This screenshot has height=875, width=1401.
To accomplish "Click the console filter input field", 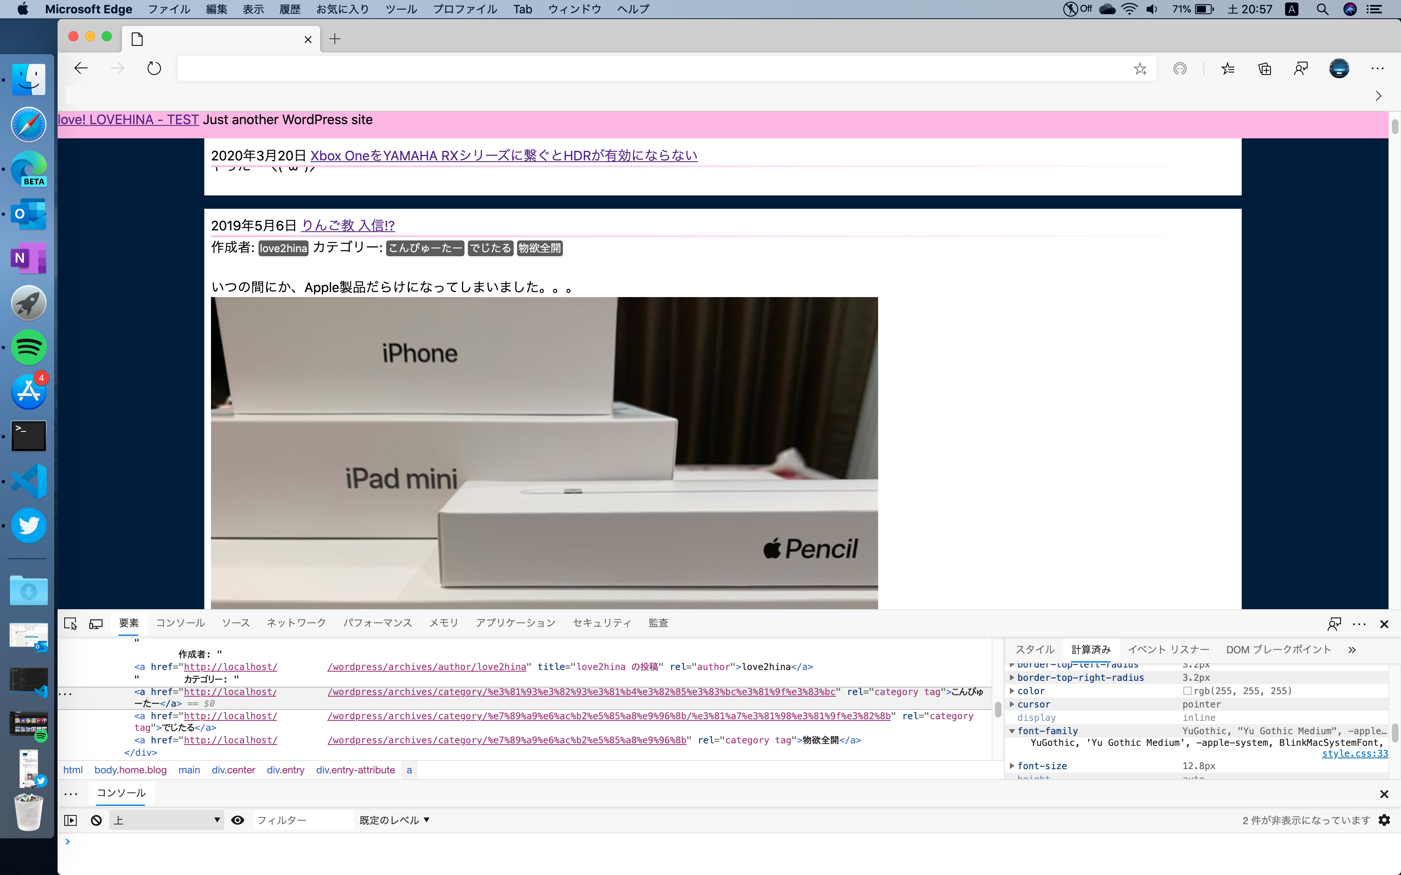I will (302, 820).
